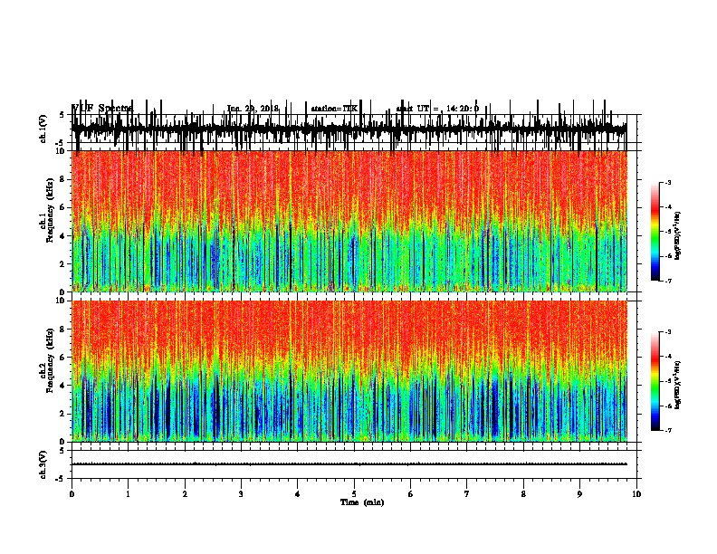Click the 2 kHz tick on ch.2 axis

point(62,414)
